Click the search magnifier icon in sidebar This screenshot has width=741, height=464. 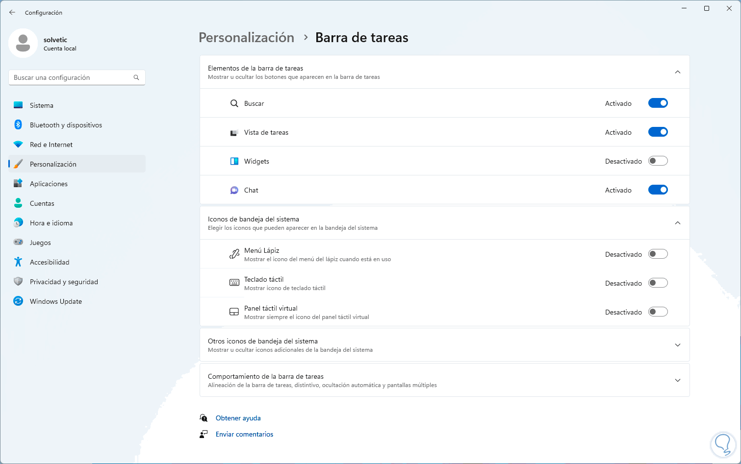point(136,77)
